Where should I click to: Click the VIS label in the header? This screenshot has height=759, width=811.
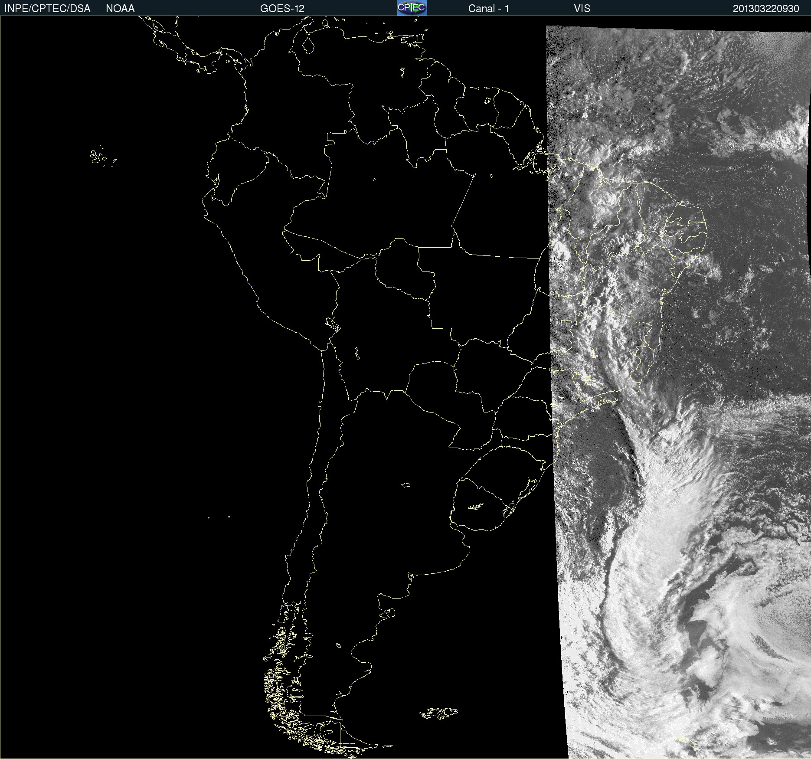click(x=582, y=9)
